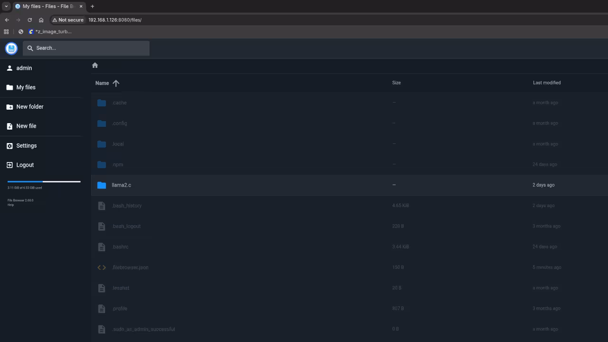Log out using Logout button
The height and width of the screenshot is (342, 608).
[25, 165]
